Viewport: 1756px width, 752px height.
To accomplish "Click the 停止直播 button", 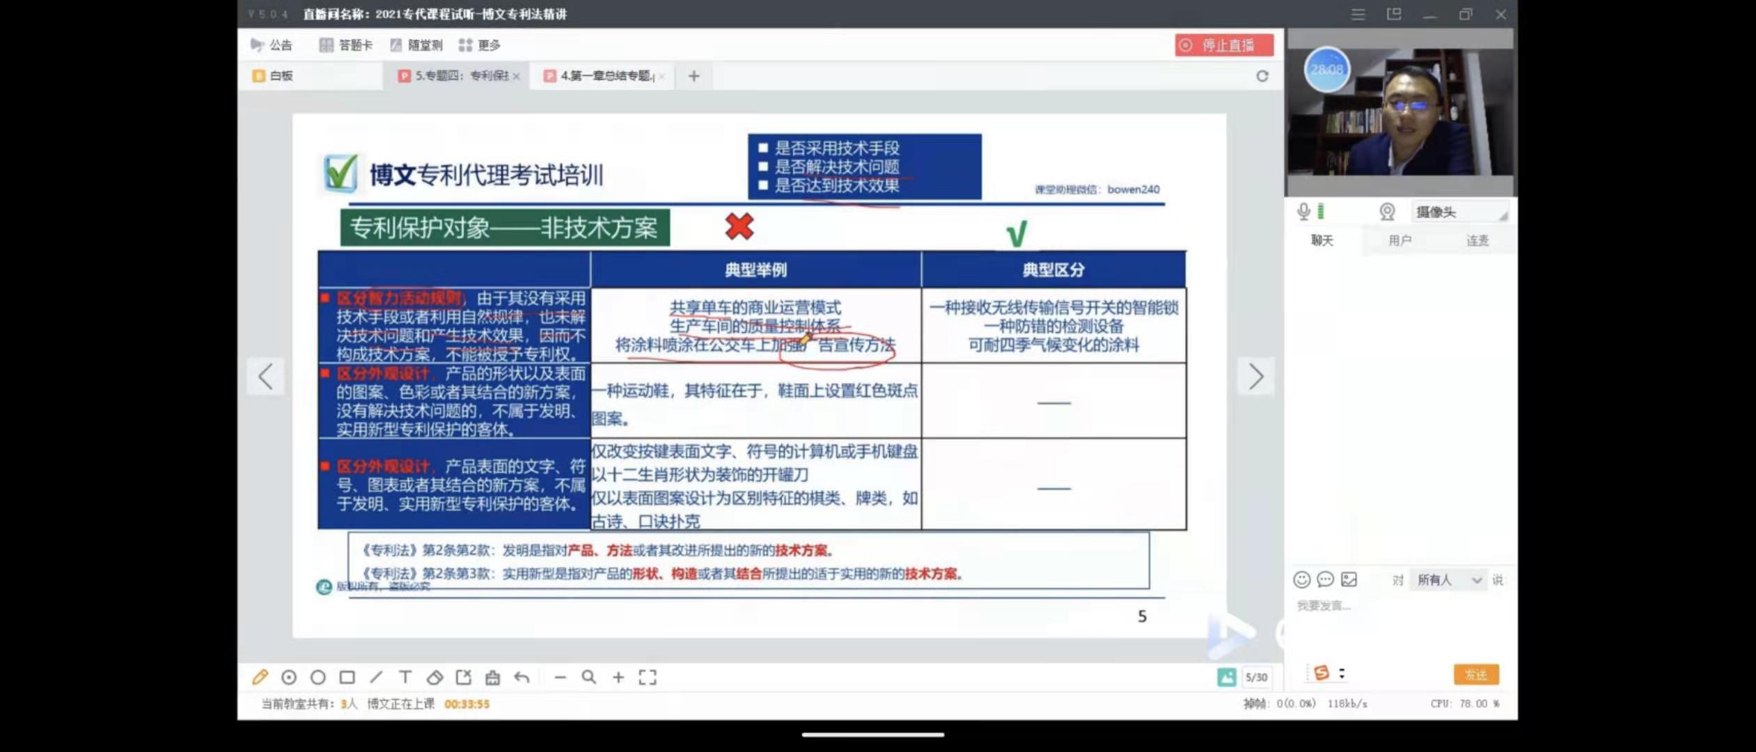I will click(1224, 45).
